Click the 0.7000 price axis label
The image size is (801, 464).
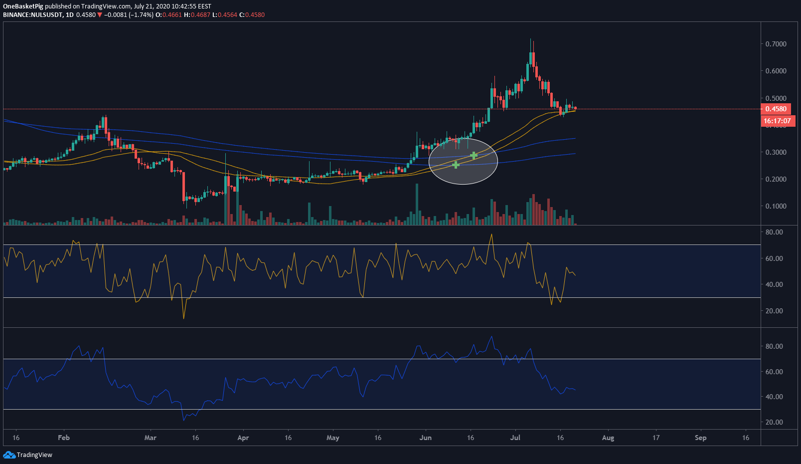[x=776, y=44]
